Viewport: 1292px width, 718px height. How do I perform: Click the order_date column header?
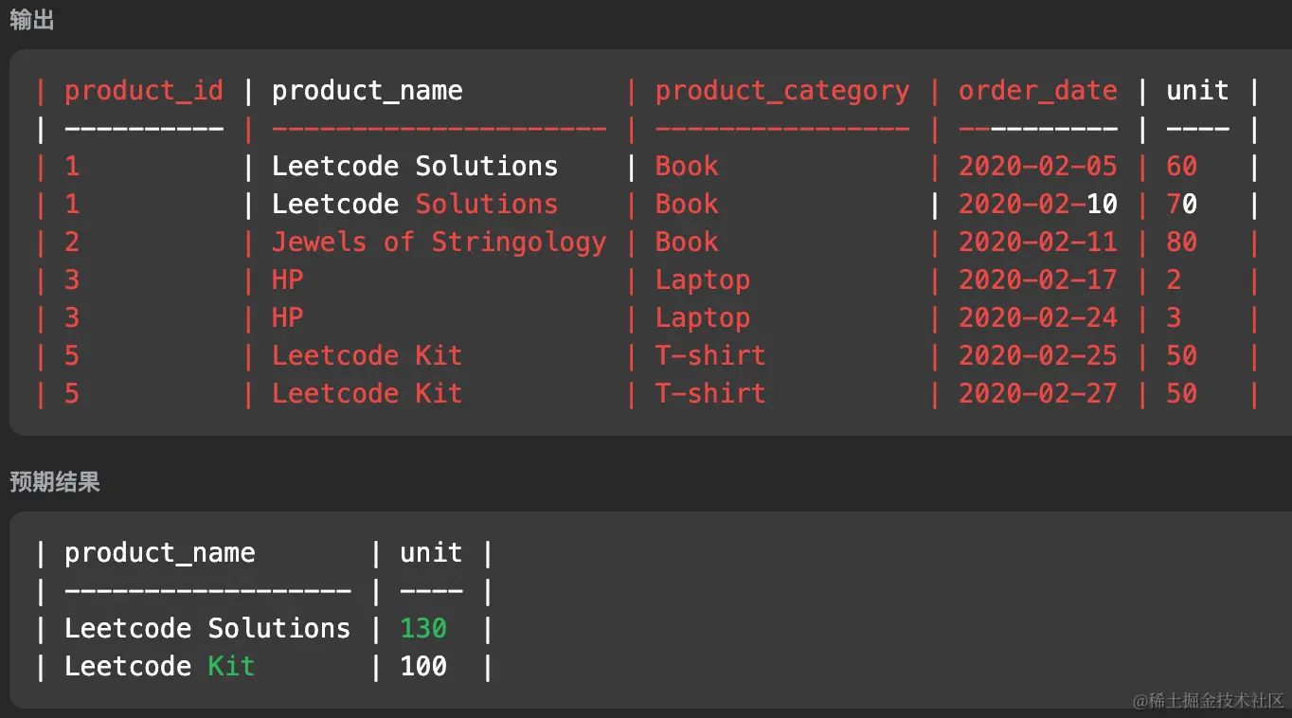1037,91
